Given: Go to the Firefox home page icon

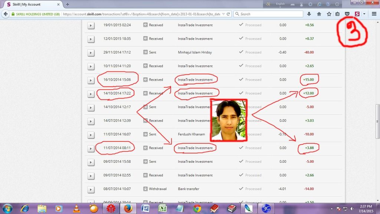Looking at the screenshot, I should (319, 14).
